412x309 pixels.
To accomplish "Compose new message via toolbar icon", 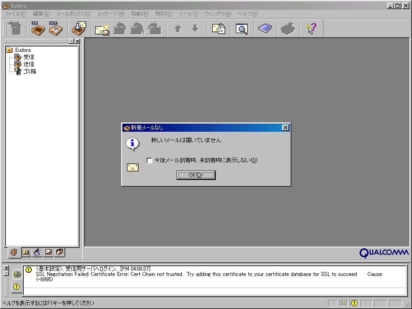I will (102, 29).
